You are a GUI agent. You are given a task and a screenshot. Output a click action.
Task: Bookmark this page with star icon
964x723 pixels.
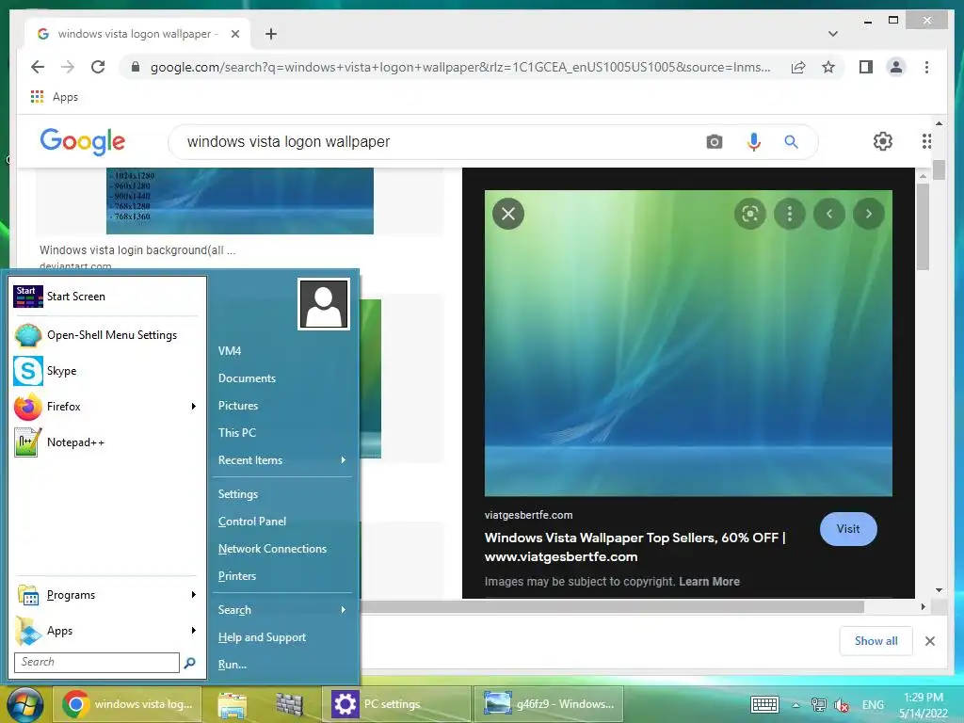pyautogui.click(x=828, y=67)
